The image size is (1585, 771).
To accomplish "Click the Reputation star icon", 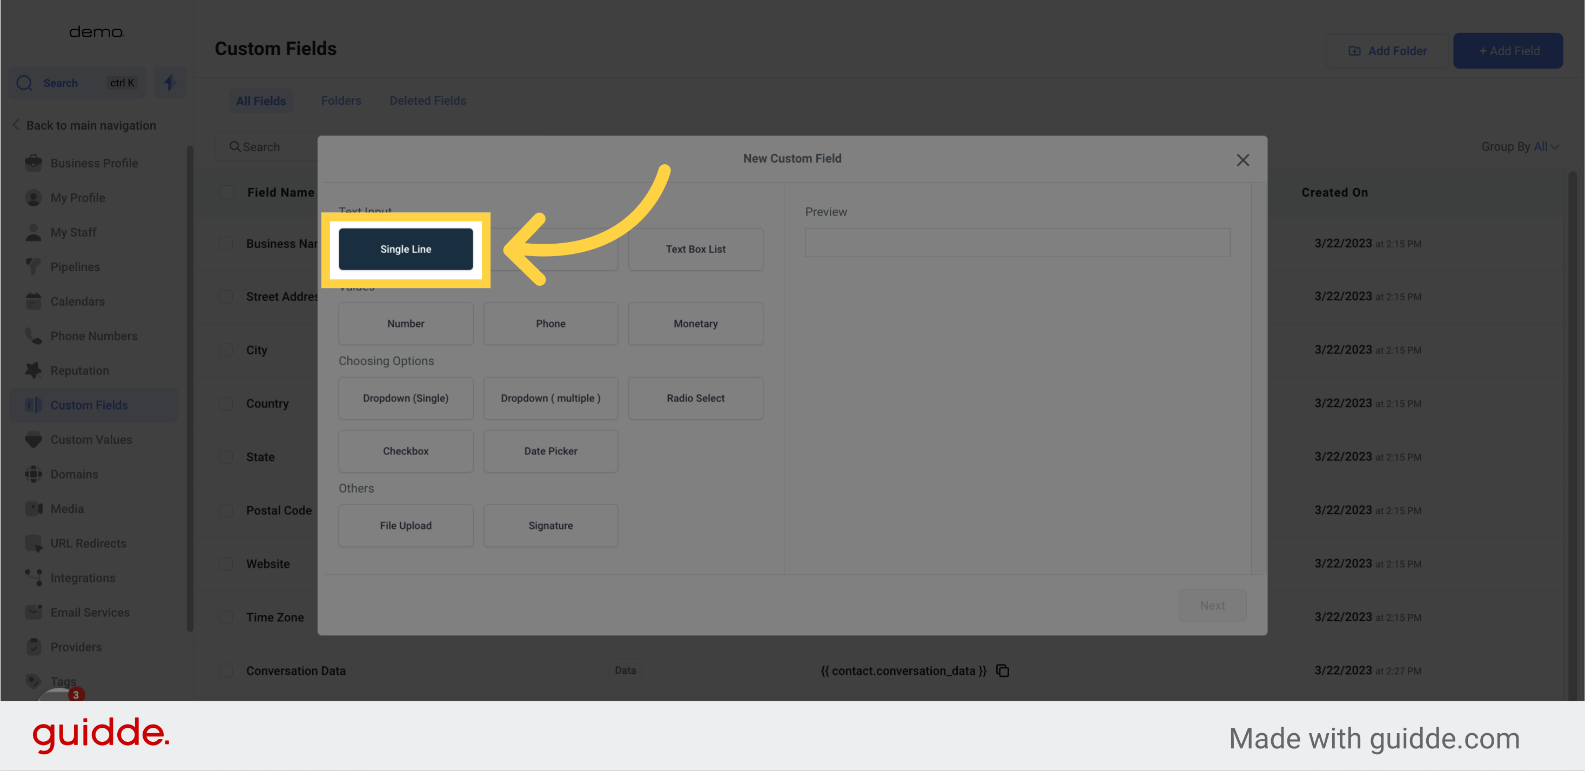I will click(33, 370).
